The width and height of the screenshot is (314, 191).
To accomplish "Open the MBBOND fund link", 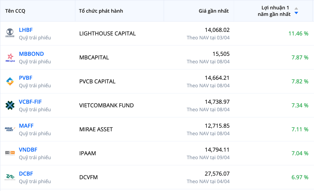I will tap(31, 54).
